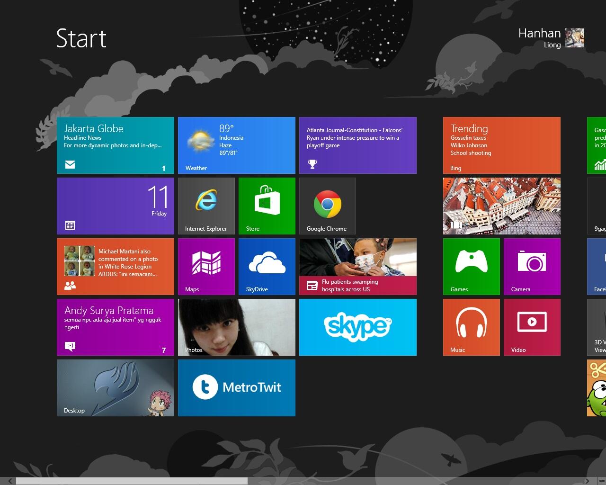Screen dimensions: 606x485
Task: Open the Games tile
Action: tap(472, 267)
